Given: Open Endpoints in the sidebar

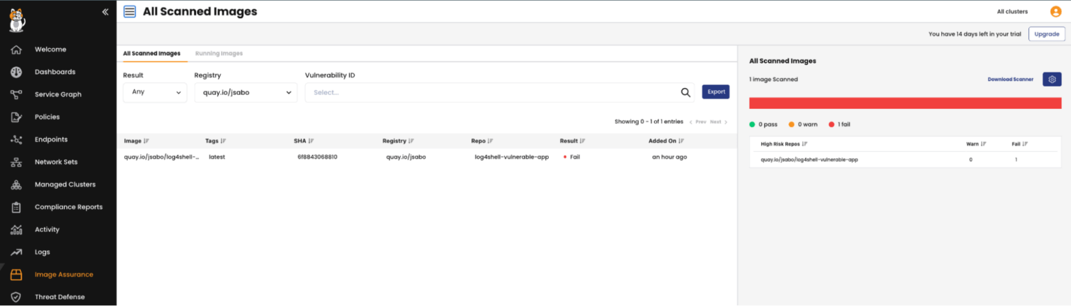Looking at the screenshot, I should pos(51,139).
